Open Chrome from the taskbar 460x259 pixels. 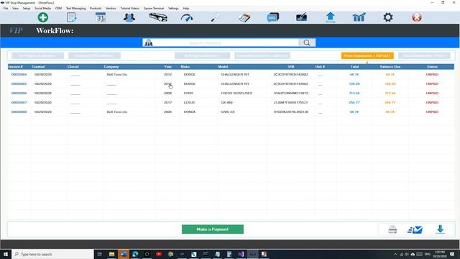pyautogui.click(x=170, y=254)
